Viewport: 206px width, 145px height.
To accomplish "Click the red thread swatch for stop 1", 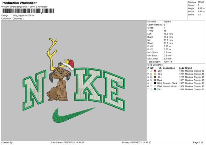I will tap(155, 71).
